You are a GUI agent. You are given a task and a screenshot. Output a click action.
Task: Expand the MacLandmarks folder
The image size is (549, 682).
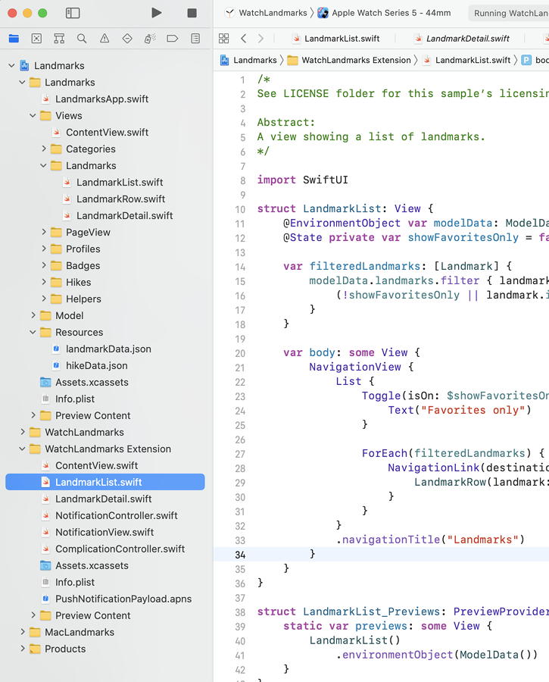[23, 632]
